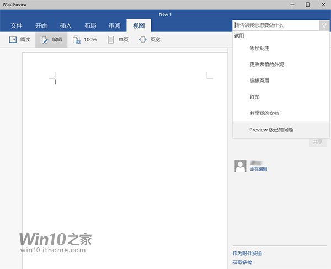Open the 审阅 tab
Viewport: 331px width, 269px height.
pyautogui.click(x=114, y=25)
